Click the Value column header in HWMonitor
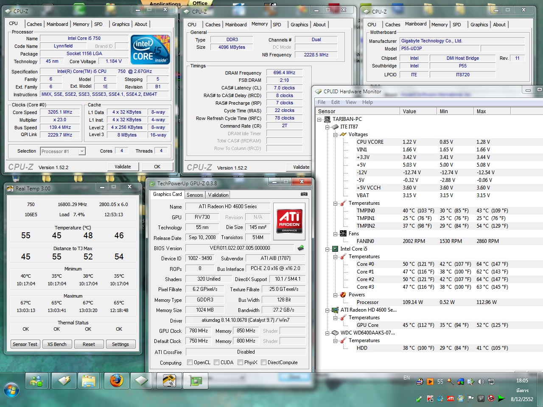Image resolution: width=543 pixels, height=407 pixels. [418, 112]
